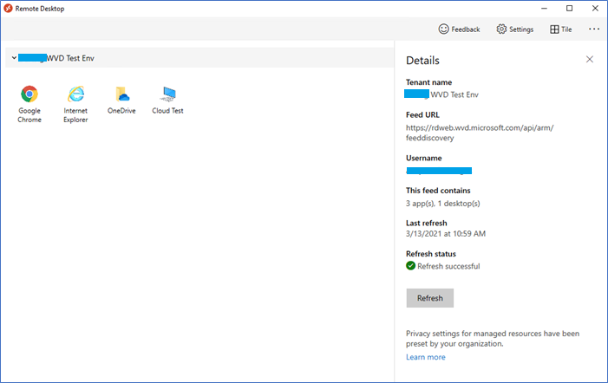Connect to the Cloud Test desktop
The image size is (608, 383).
pyautogui.click(x=168, y=100)
